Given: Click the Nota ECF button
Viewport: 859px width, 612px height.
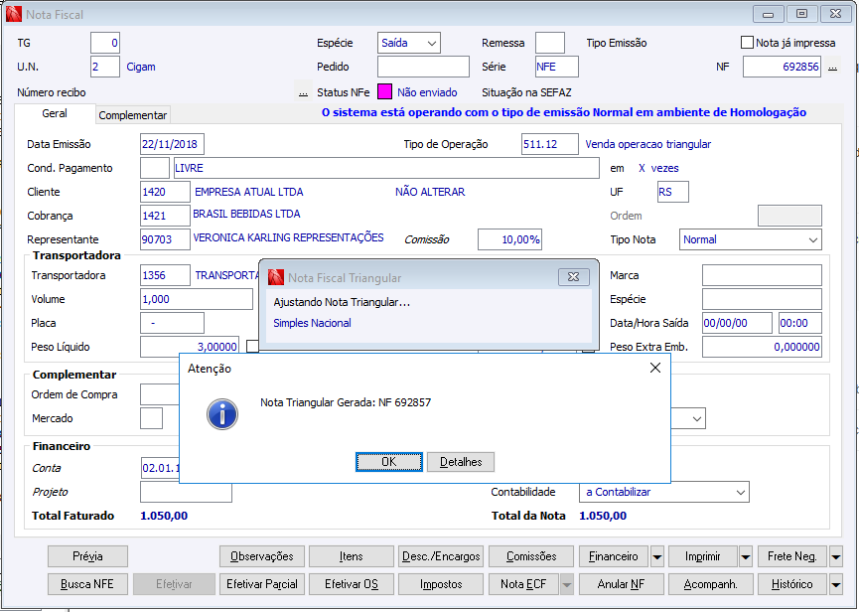Looking at the screenshot, I should [523, 584].
